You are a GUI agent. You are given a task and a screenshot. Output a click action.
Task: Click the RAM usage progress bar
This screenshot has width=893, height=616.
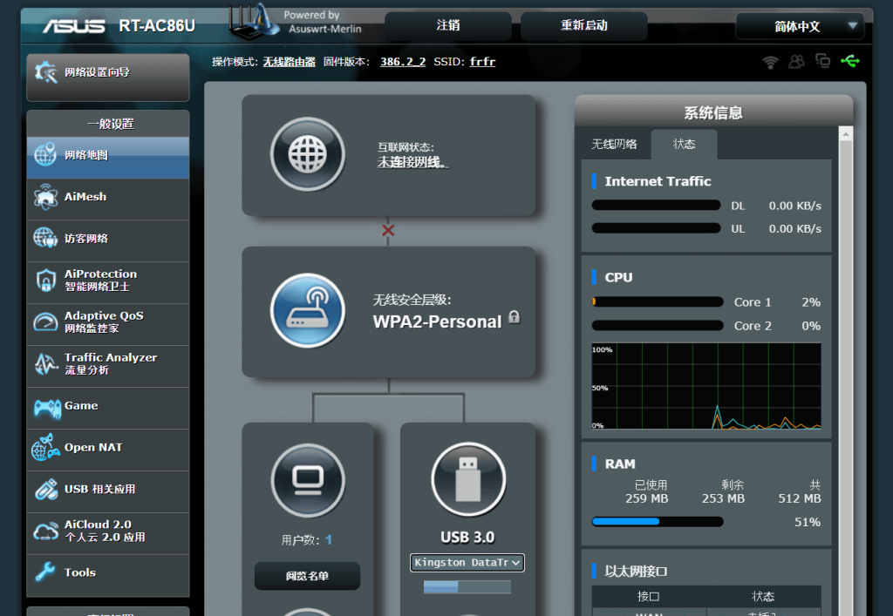(658, 522)
